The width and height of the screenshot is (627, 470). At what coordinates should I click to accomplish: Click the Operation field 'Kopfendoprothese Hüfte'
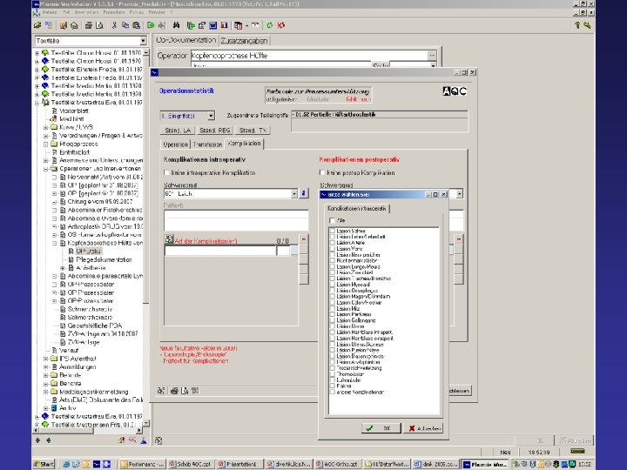(x=308, y=56)
